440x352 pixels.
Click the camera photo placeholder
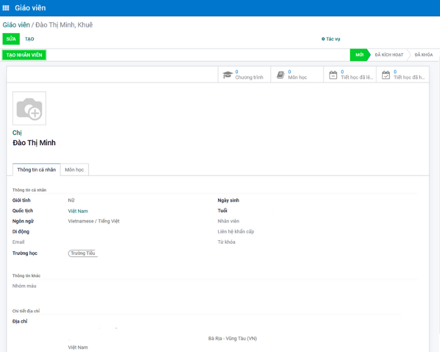29,108
